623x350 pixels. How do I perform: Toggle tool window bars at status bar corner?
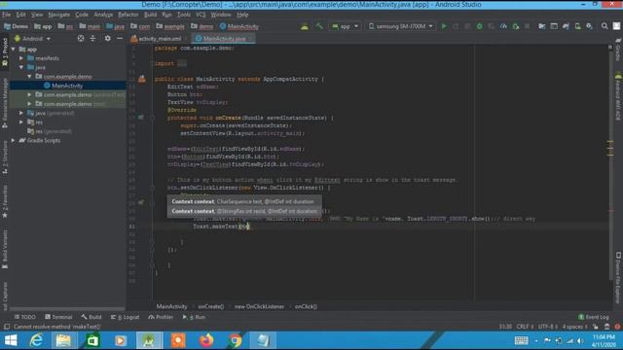pyautogui.click(x=7, y=327)
